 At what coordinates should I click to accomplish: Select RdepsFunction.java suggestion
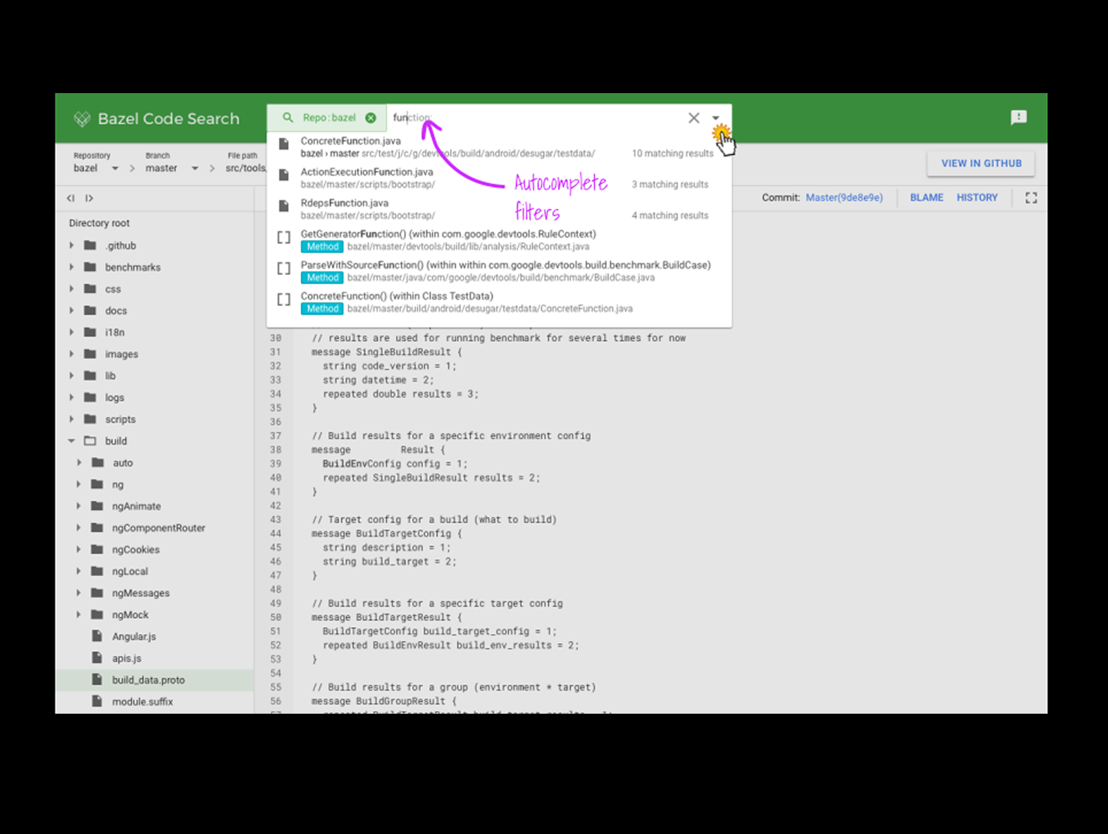[498, 209]
